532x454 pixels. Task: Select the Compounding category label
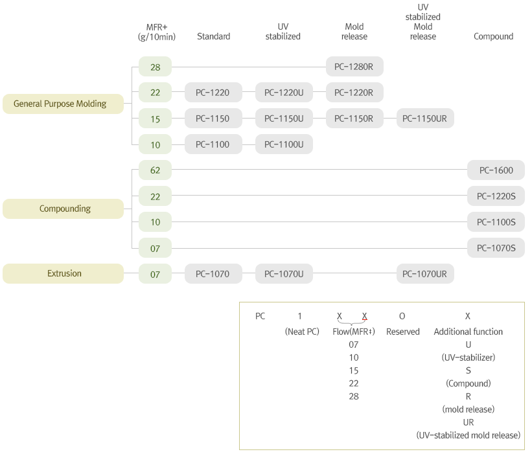click(x=63, y=209)
